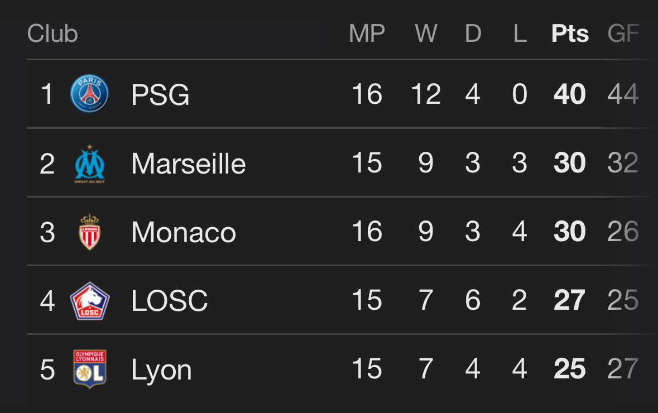Click PSG's 40 points value
Image resolution: width=658 pixels, height=413 pixels.
(569, 94)
